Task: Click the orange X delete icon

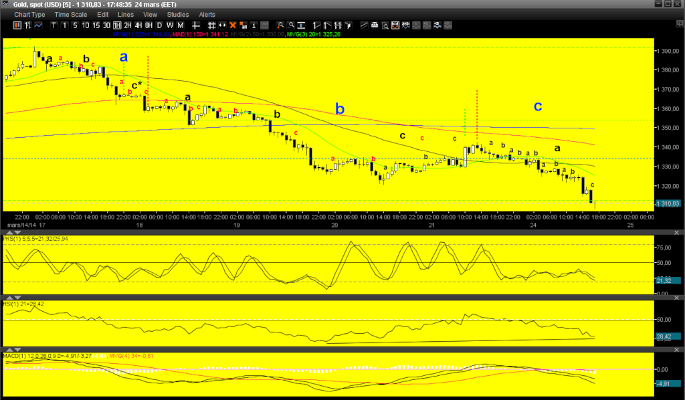Action: pos(233,25)
